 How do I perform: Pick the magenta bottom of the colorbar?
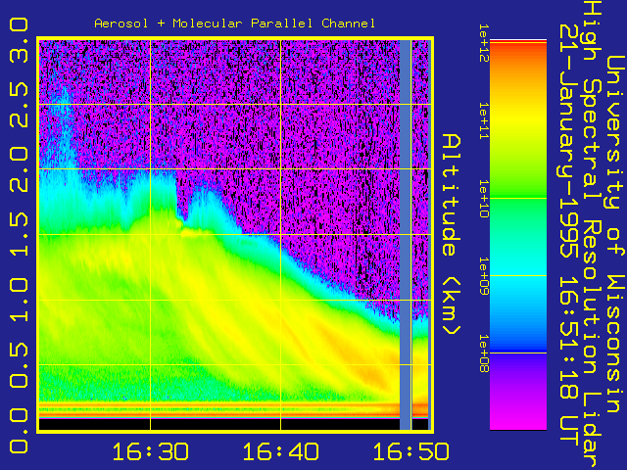518,420
